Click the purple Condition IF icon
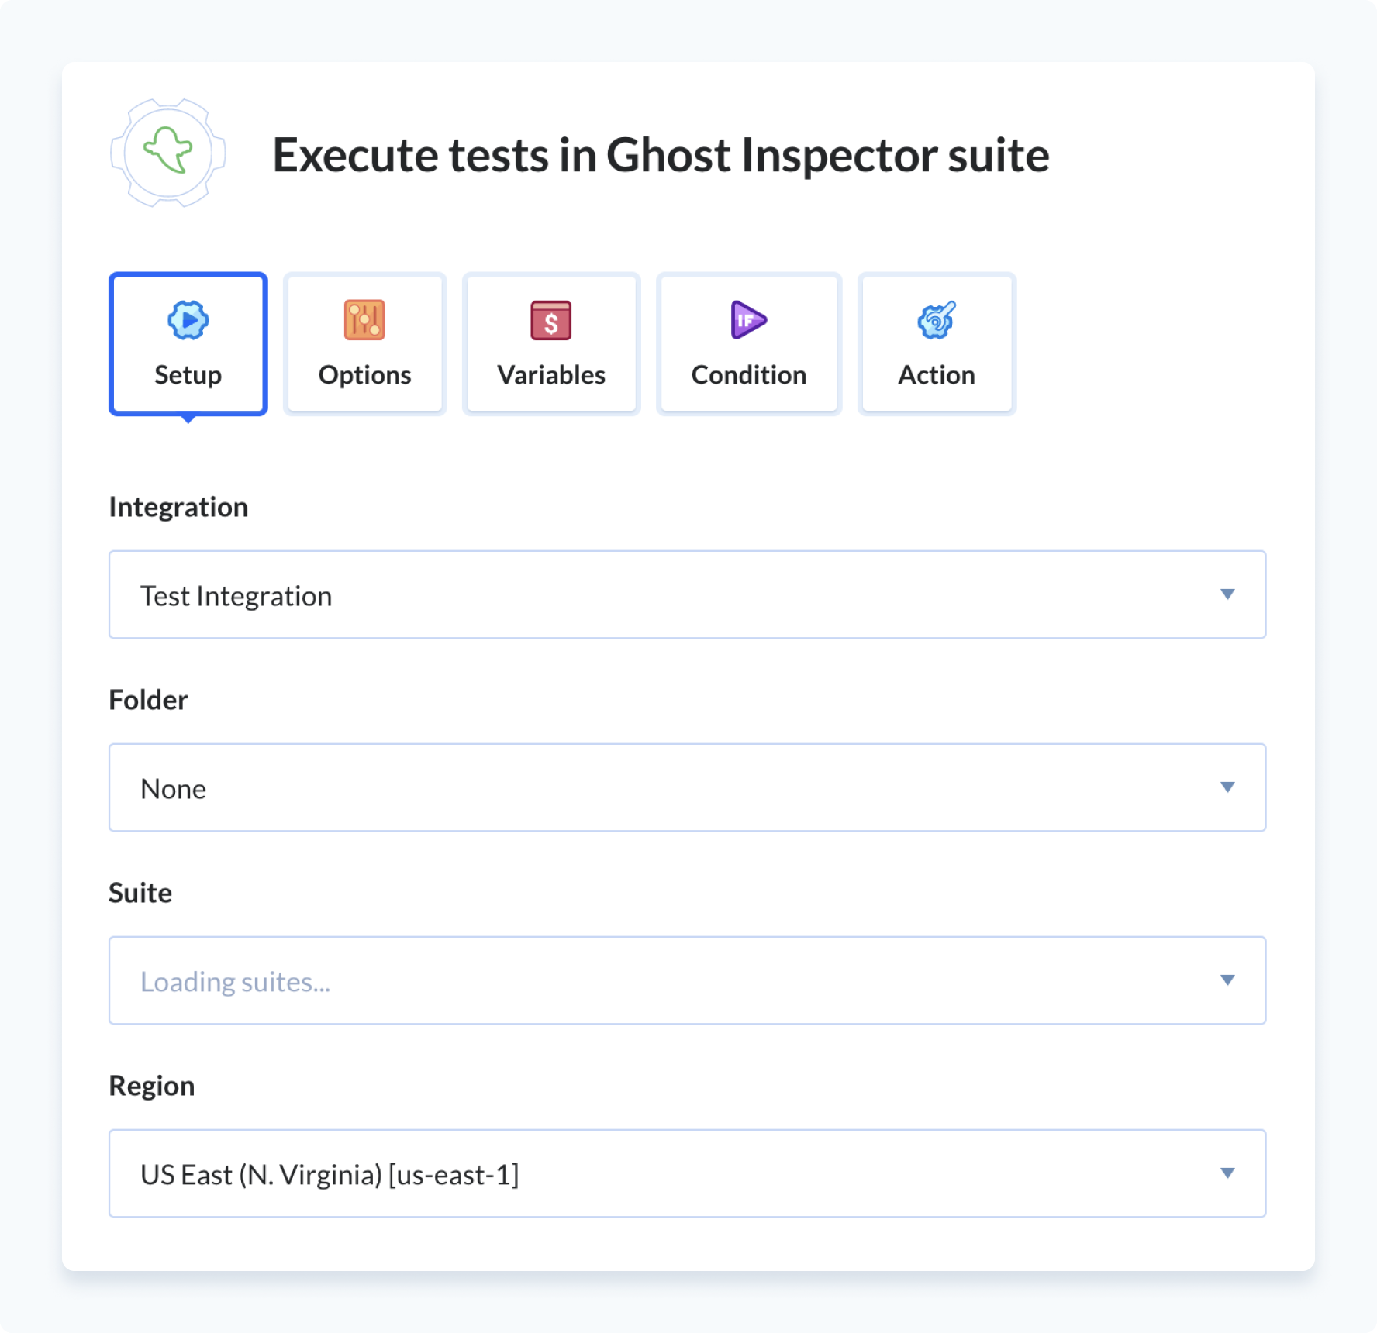This screenshot has width=1377, height=1333. click(747, 320)
